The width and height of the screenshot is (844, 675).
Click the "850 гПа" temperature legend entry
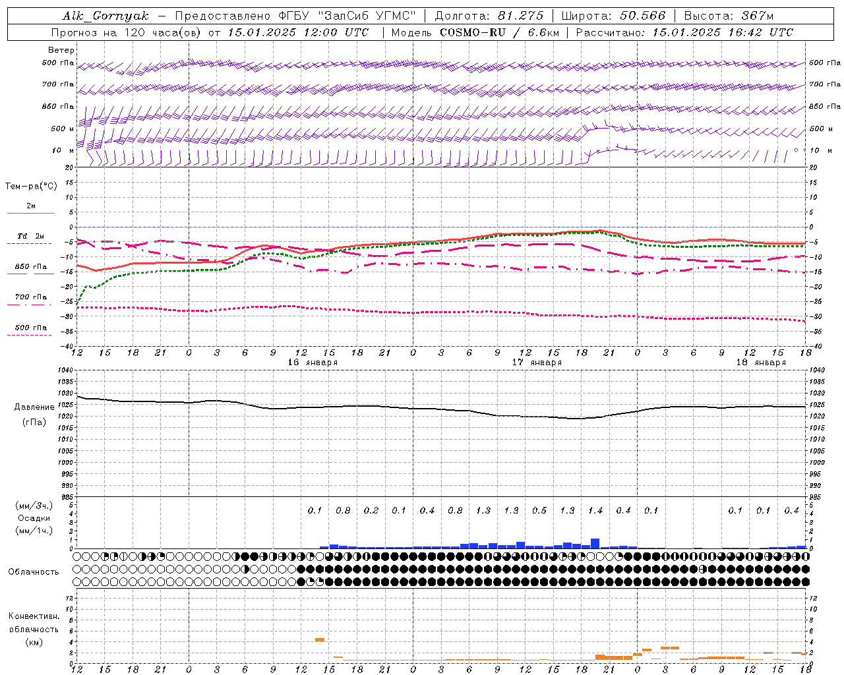click(x=30, y=267)
